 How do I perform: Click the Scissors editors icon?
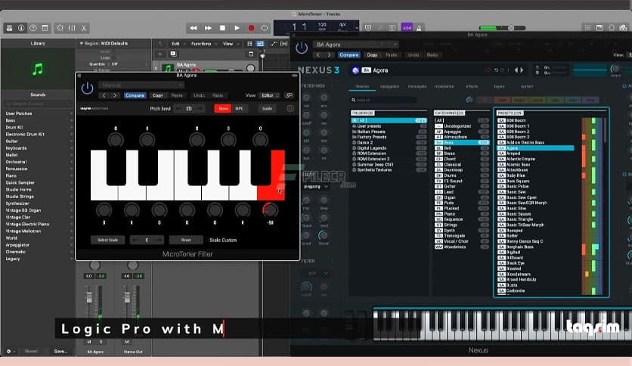pyautogui.click(x=85, y=28)
